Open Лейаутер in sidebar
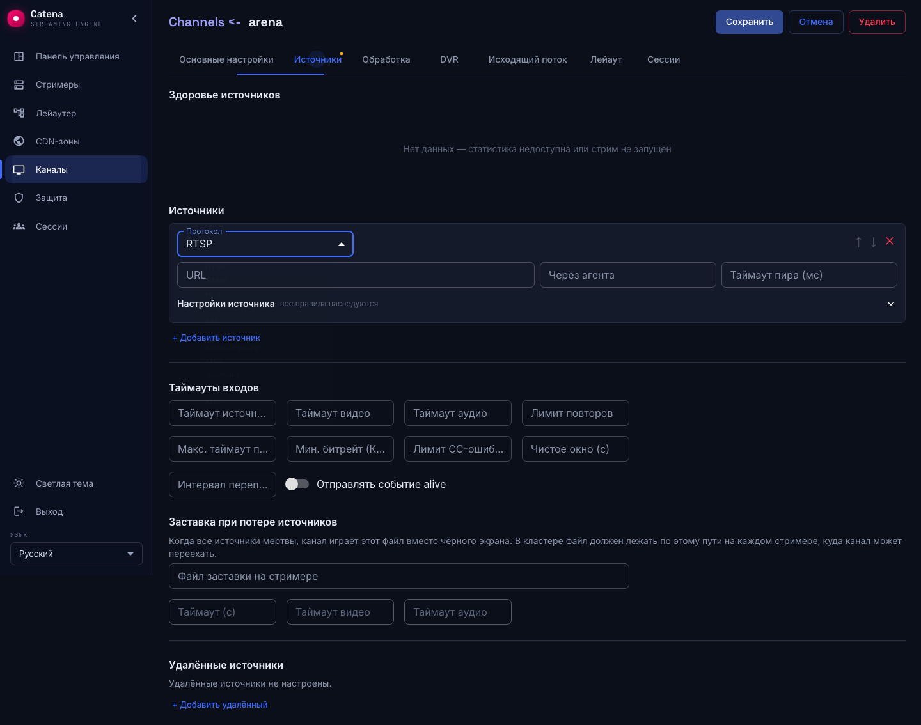Image resolution: width=921 pixels, height=725 pixels. click(77, 113)
